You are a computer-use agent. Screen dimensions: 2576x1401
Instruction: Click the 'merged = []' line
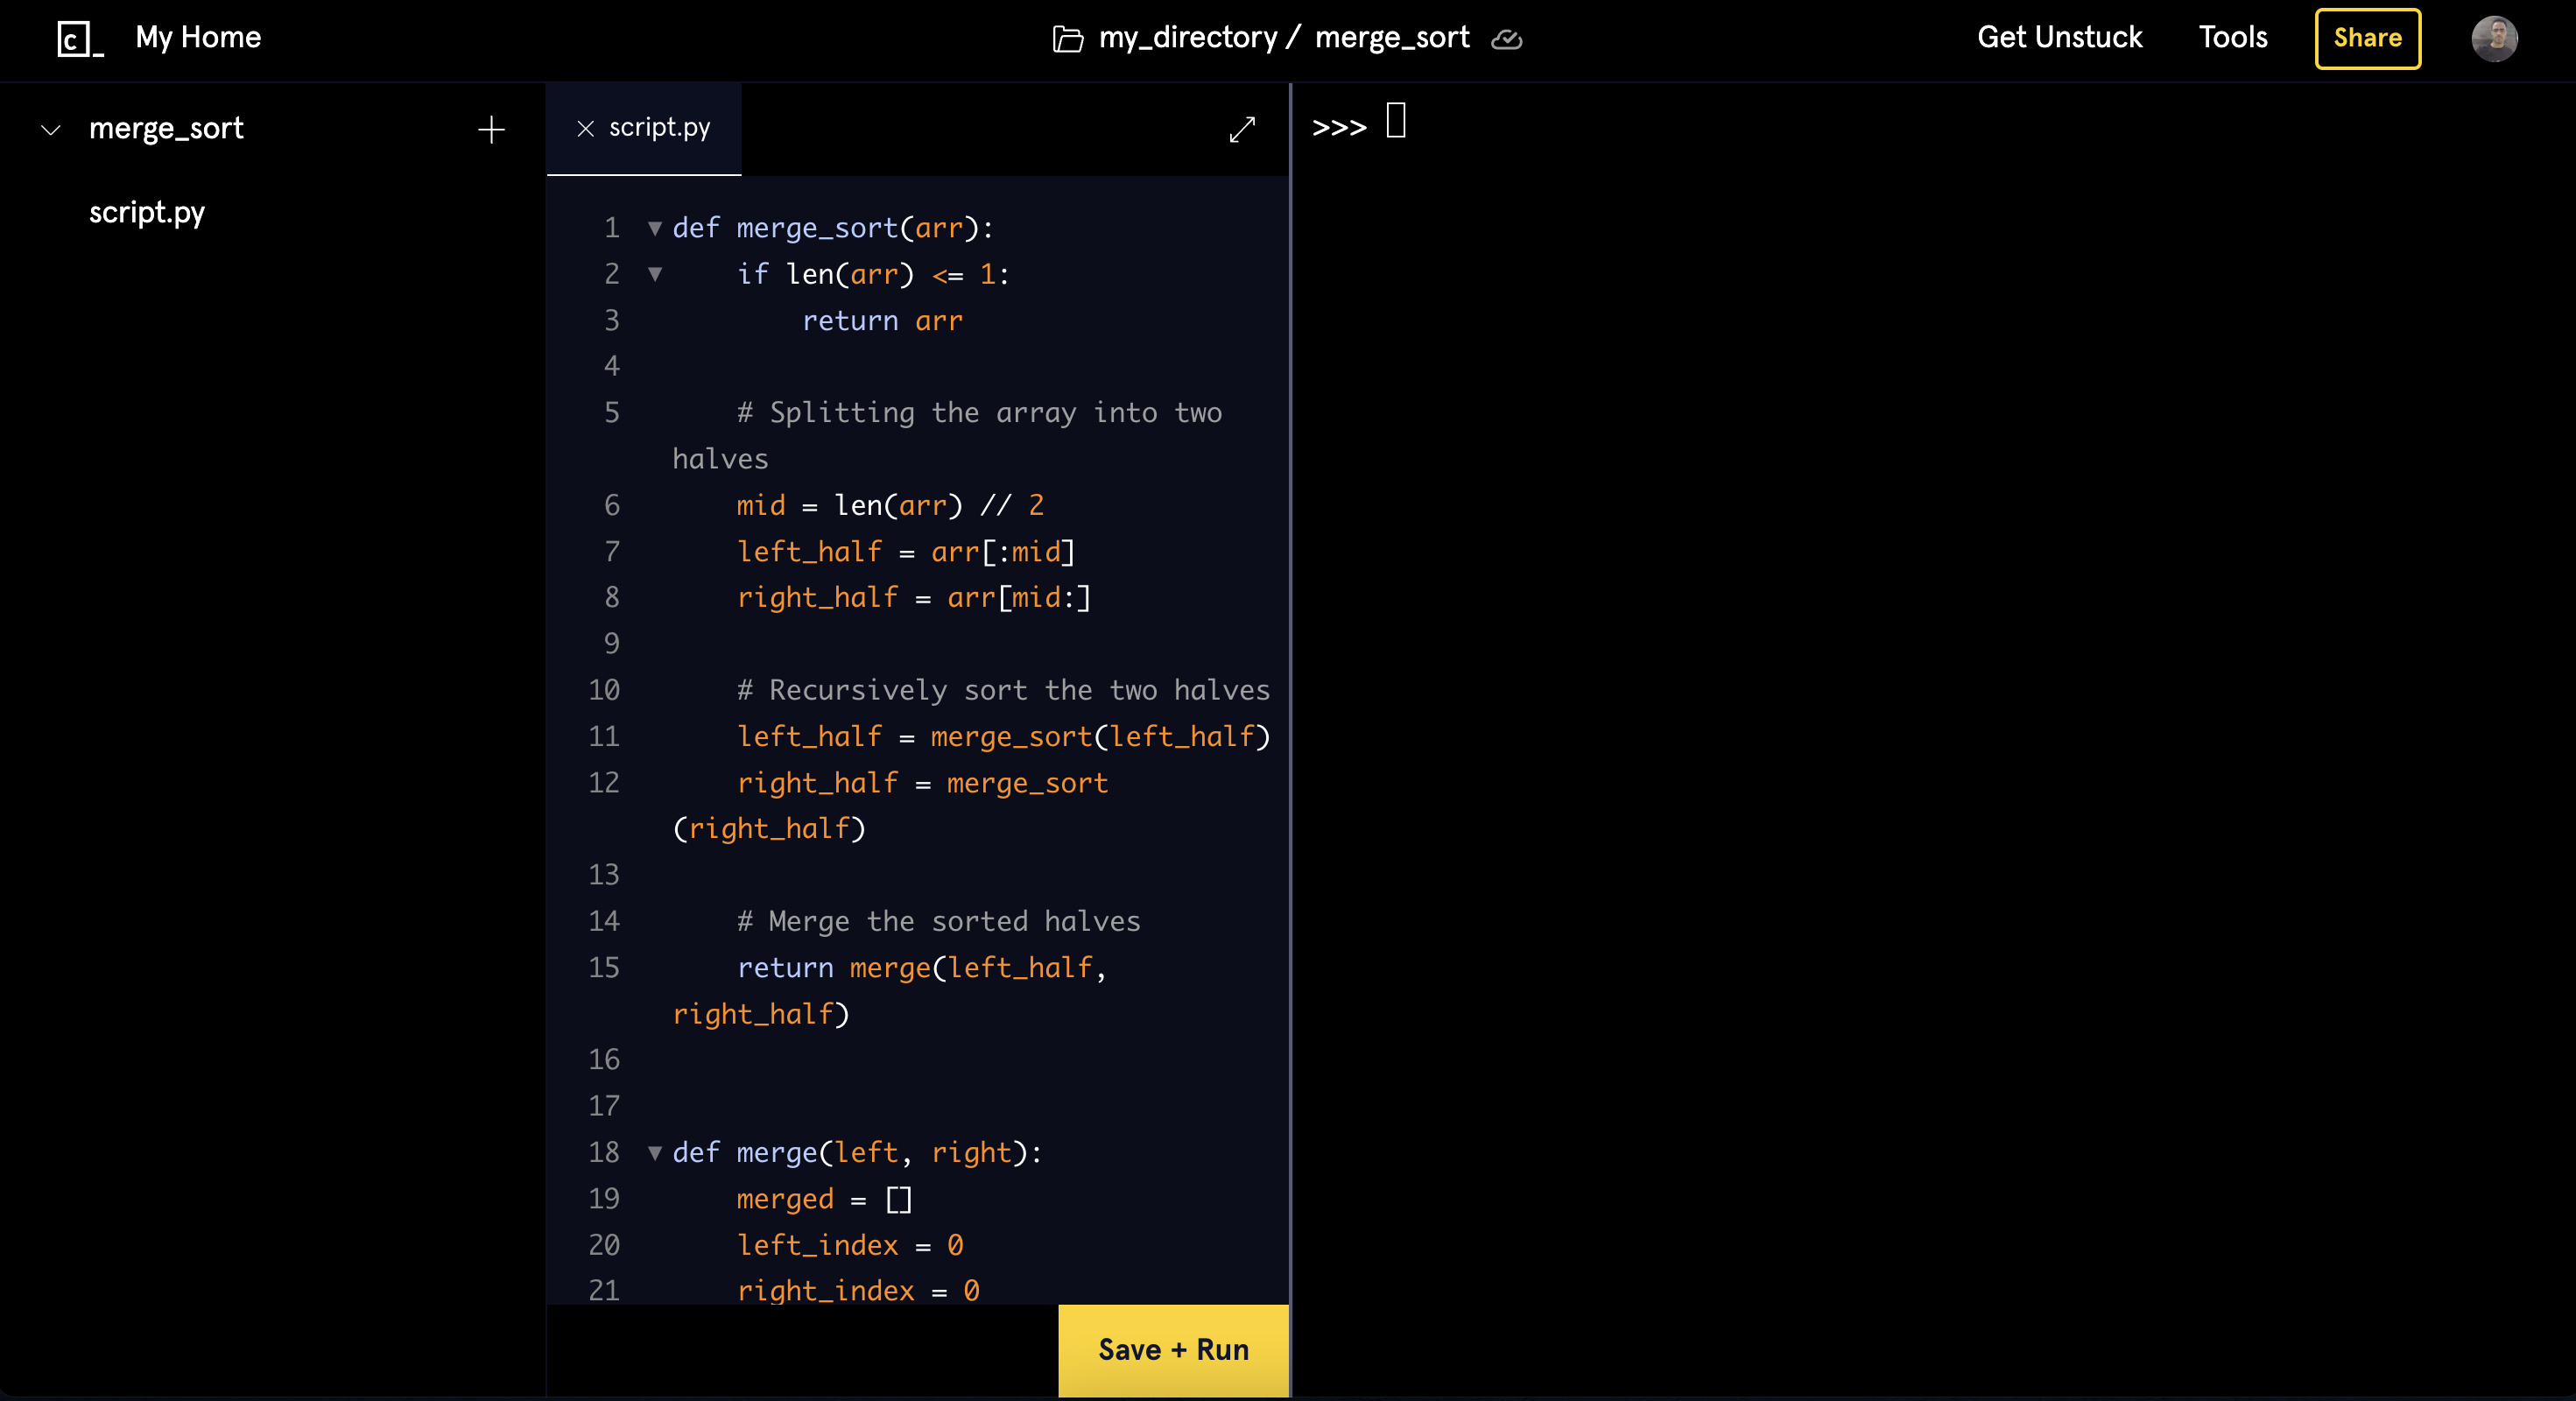824,1199
